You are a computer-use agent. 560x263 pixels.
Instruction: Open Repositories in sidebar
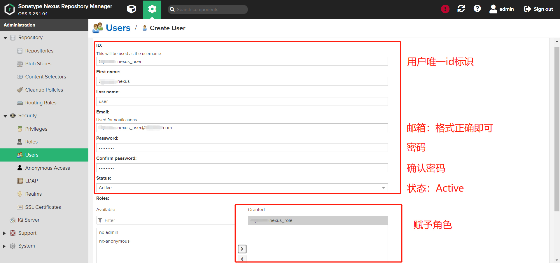pos(39,51)
